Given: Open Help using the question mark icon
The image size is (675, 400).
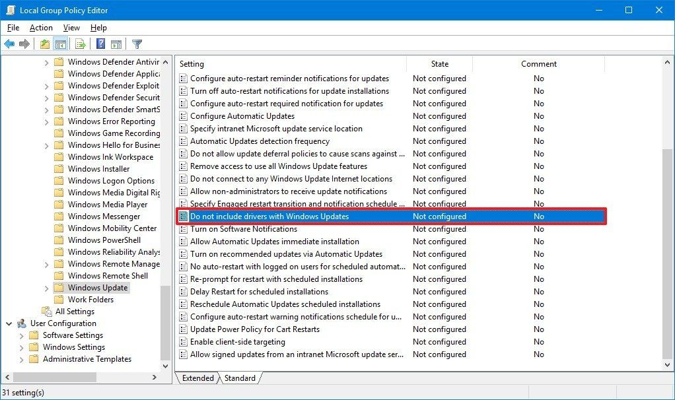Looking at the screenshot, I should 99,44.
